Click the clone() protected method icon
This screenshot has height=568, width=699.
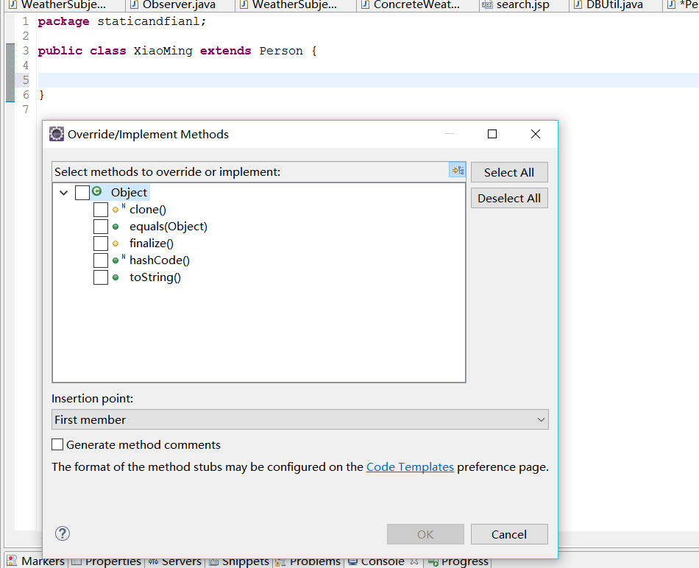click(x=116, y=210)
